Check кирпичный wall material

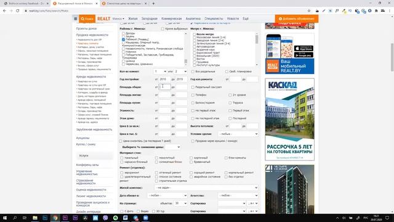[191, 158]
